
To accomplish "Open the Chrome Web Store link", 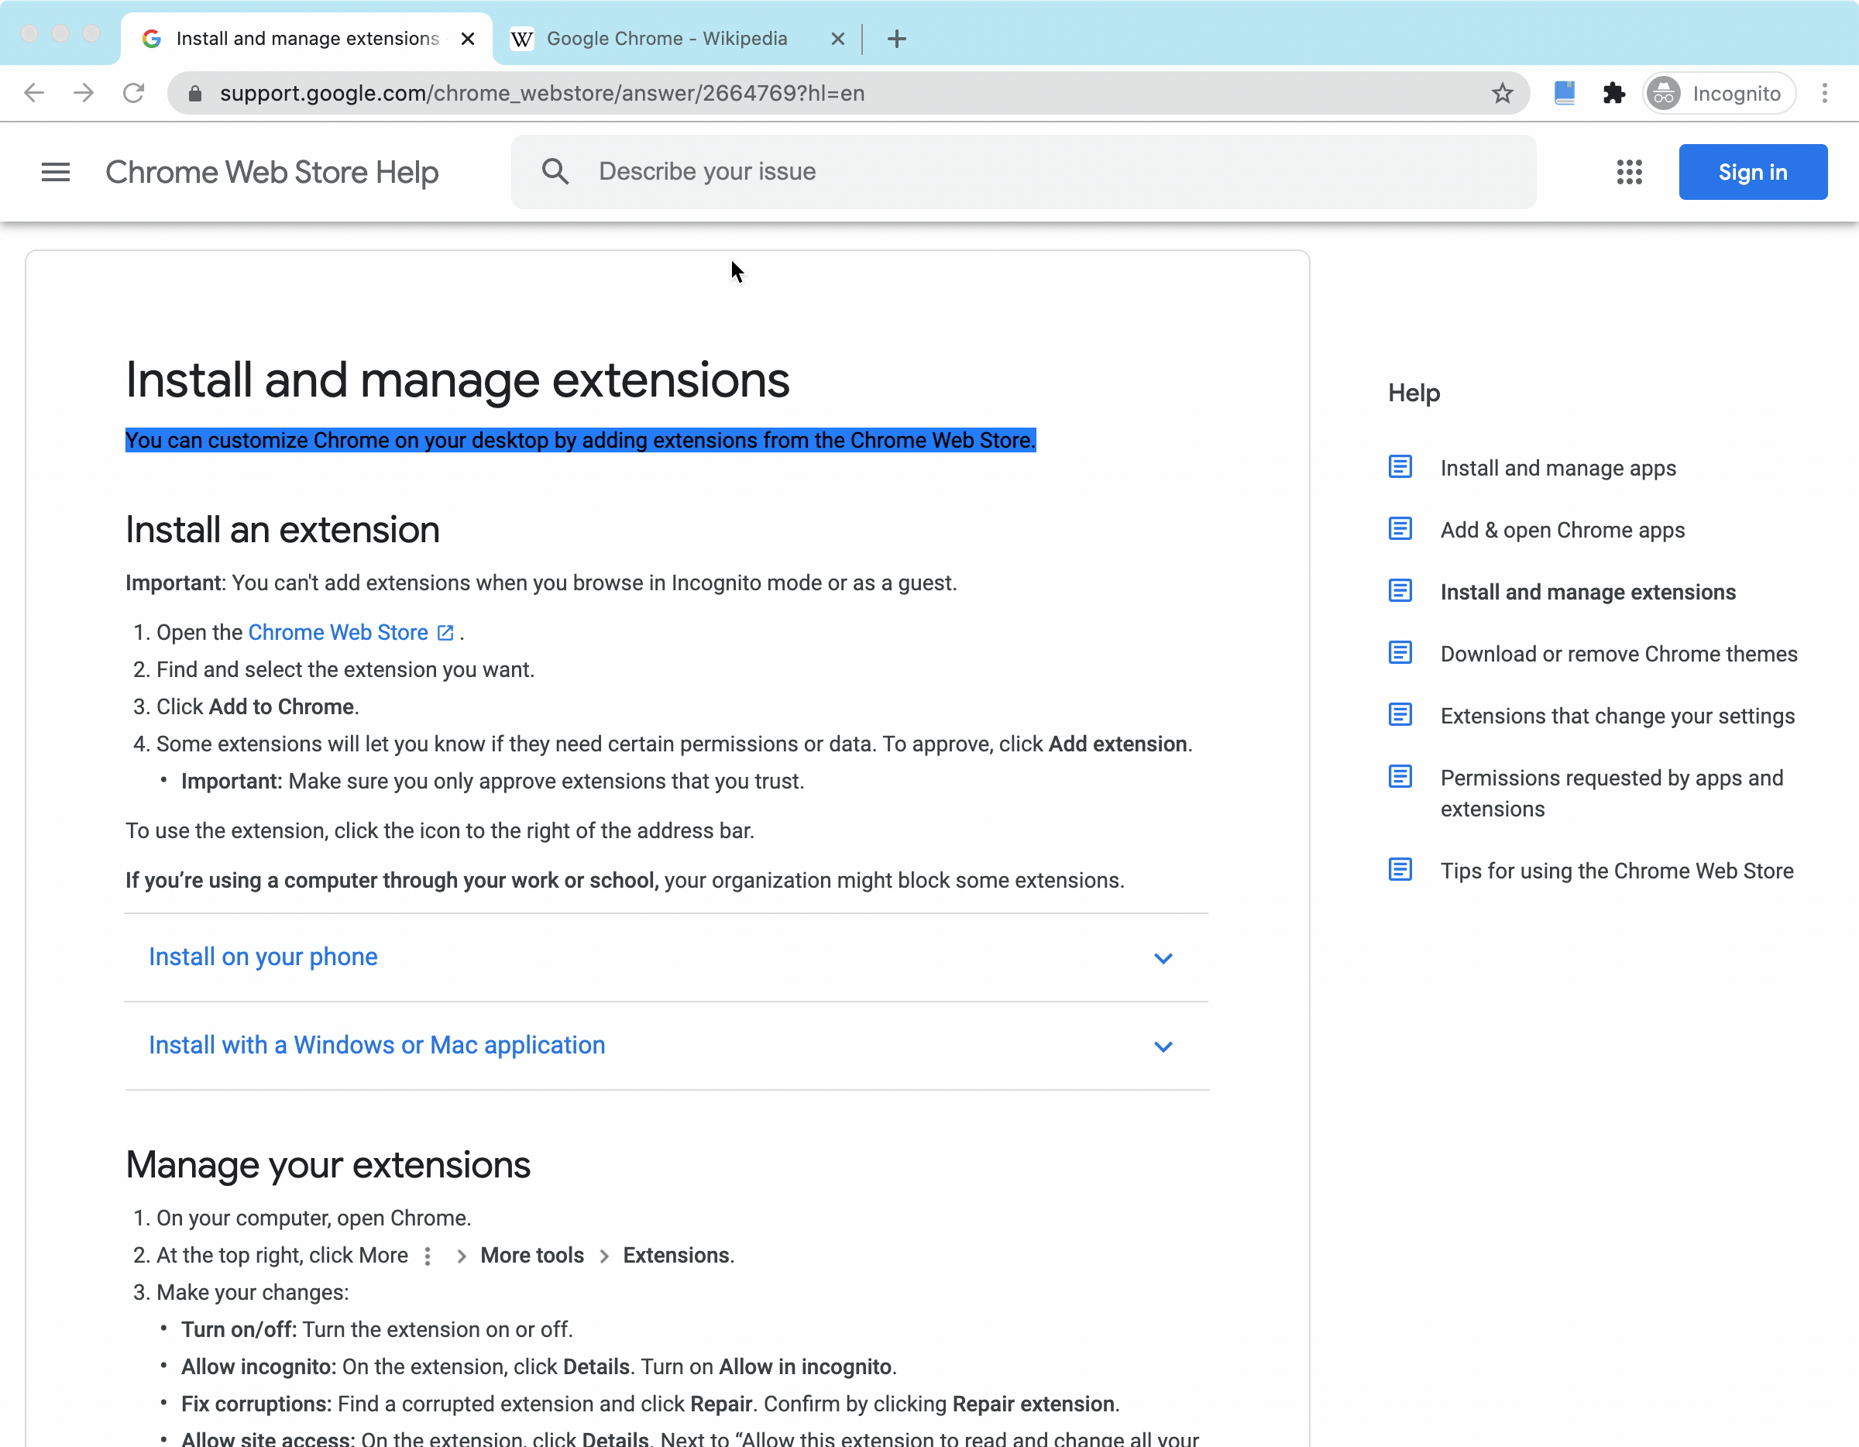I will pyautogui.click(x=338, y=632).
